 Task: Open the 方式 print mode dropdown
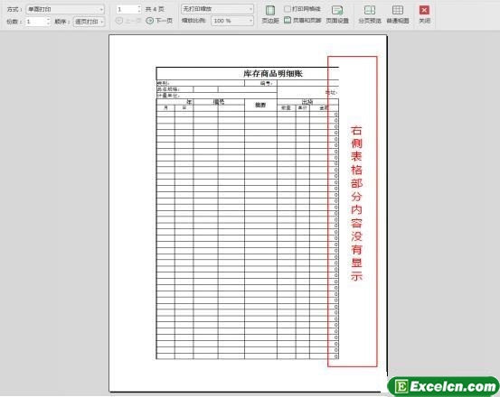tap(65, 10)
